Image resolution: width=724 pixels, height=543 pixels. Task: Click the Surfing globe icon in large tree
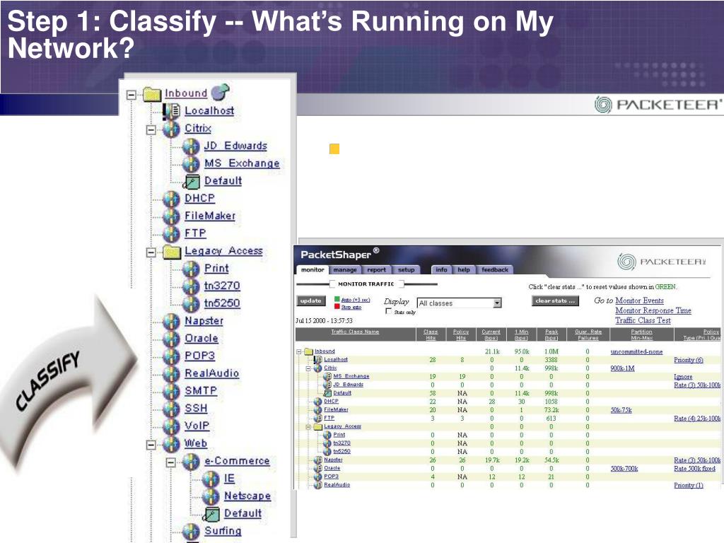coord(191,532)
